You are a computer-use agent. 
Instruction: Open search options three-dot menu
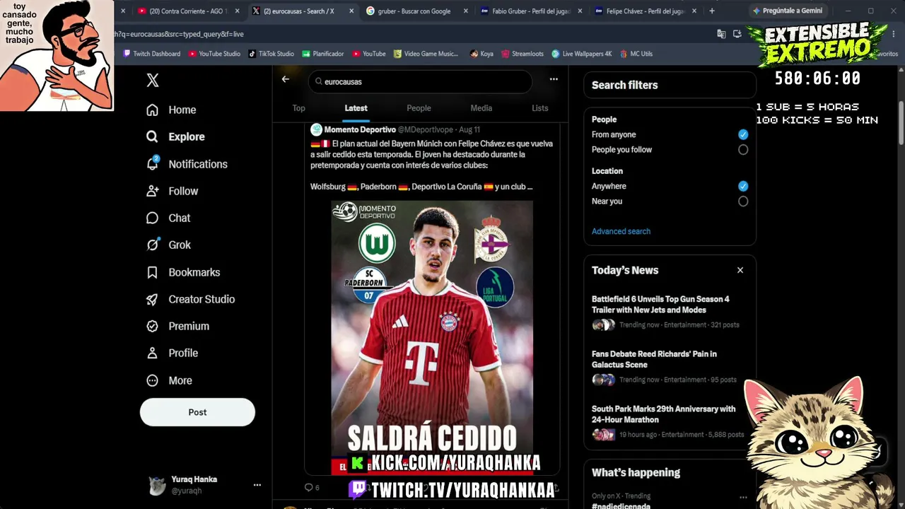(554, 79)
